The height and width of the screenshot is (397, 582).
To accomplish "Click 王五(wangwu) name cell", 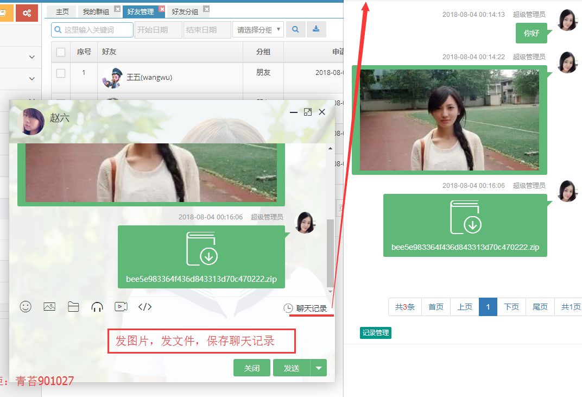I will tap(149, 78).
